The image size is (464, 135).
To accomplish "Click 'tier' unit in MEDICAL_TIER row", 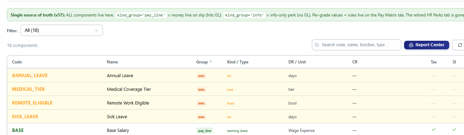I will point(292,89).
